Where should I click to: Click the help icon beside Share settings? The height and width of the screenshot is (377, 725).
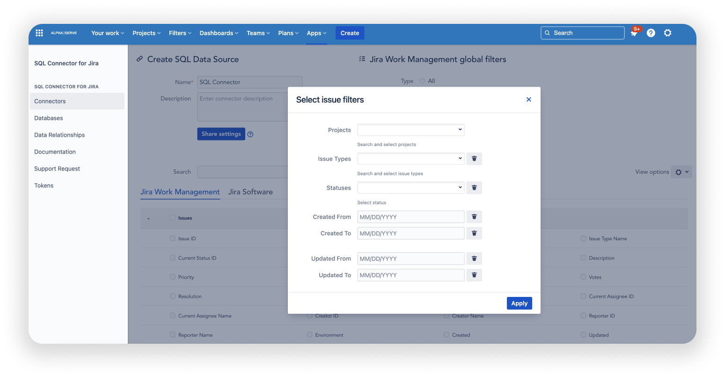pyautogui.click(x=250, y=133)
